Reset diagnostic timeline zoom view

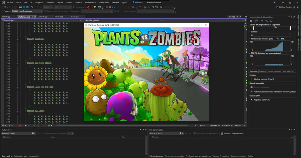(271, 21)
